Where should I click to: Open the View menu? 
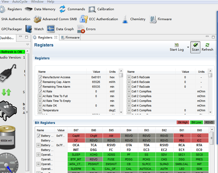5,2
